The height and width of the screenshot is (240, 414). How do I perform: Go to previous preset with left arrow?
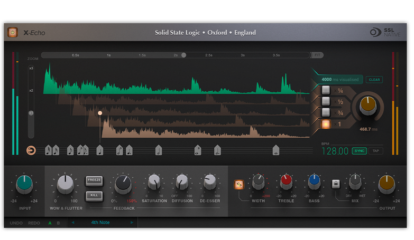[x=73, y=223]
